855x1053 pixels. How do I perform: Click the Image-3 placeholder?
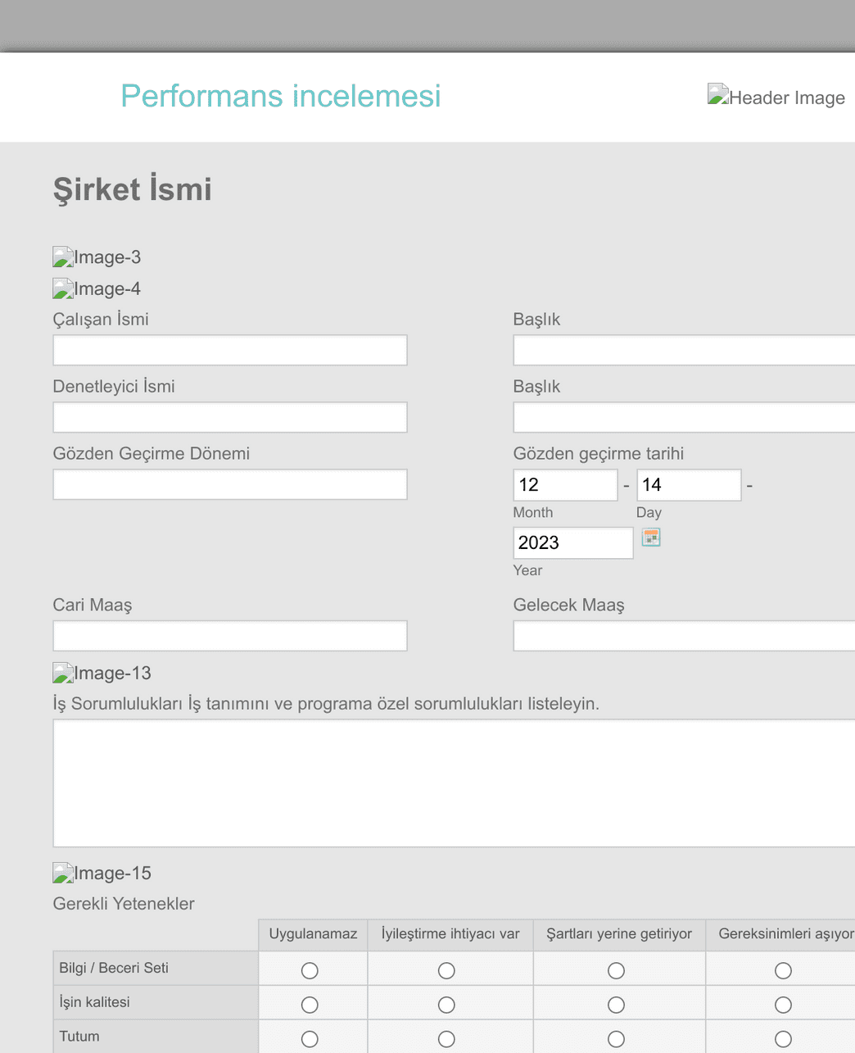pos(64,257)
